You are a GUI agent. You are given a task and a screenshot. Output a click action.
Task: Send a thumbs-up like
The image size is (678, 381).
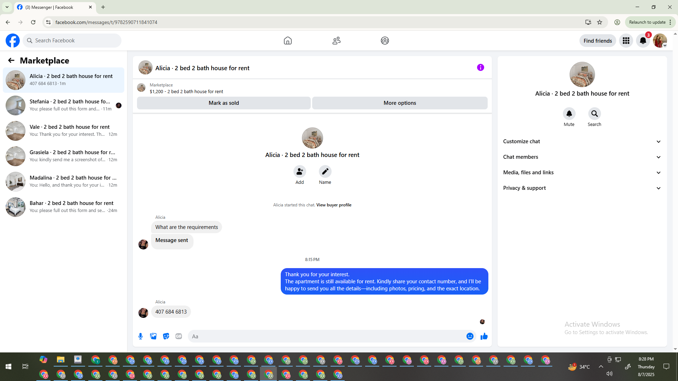click(x=484, y=336)
